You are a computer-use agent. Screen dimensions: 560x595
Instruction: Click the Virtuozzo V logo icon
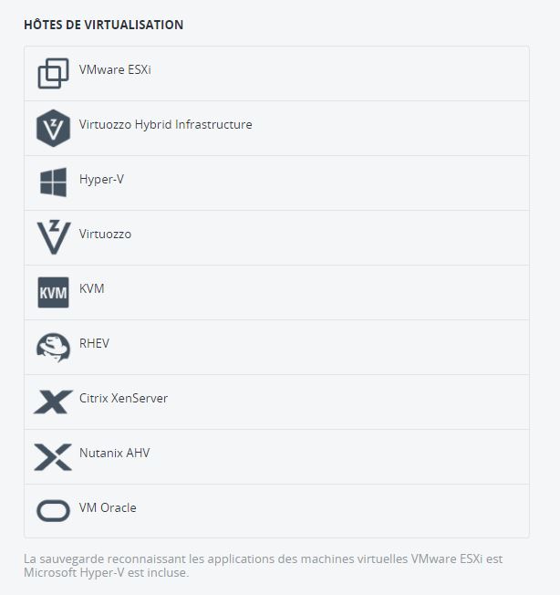54,237
